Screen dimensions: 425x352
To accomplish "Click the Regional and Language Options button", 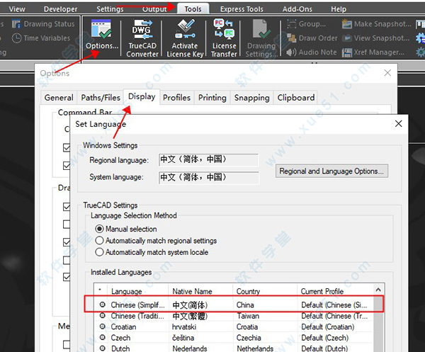I will pyautogui.click(x=331, y=171).
